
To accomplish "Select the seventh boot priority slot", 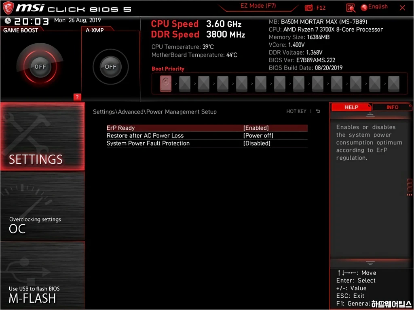I will point(280,84).
